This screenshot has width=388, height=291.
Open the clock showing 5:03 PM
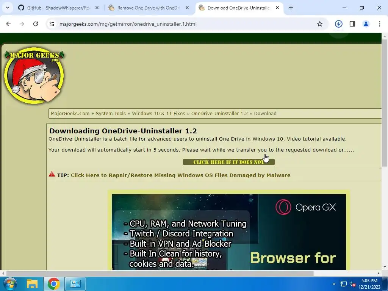pos(369,284)
